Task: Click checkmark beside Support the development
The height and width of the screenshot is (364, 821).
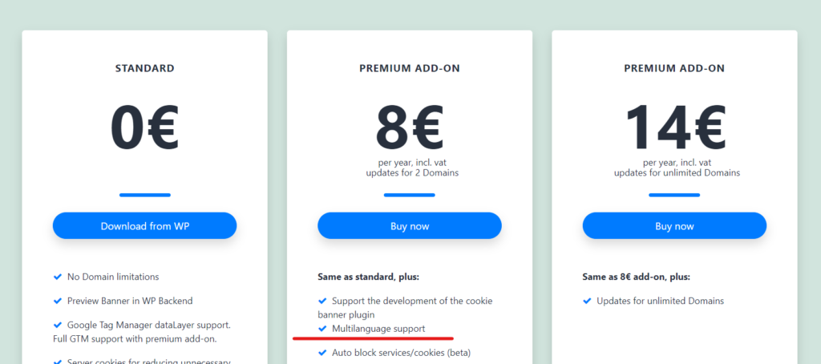Action: point(322,301)
